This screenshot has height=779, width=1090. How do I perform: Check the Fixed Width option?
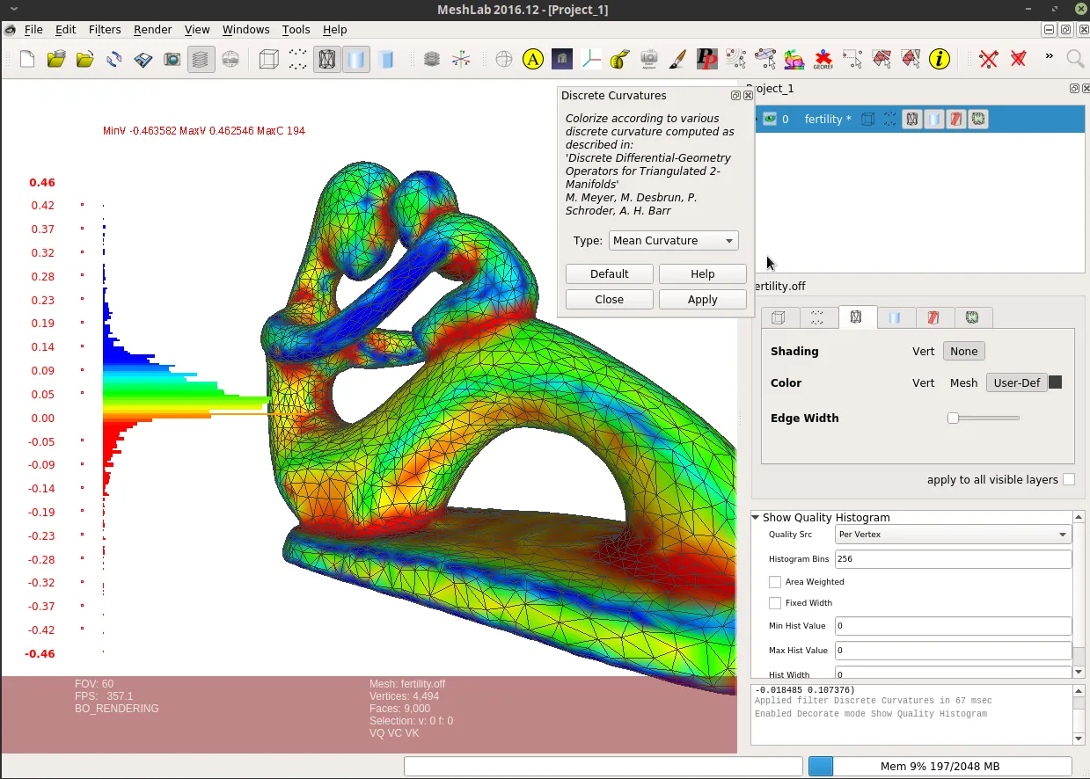tap(775, 603)
